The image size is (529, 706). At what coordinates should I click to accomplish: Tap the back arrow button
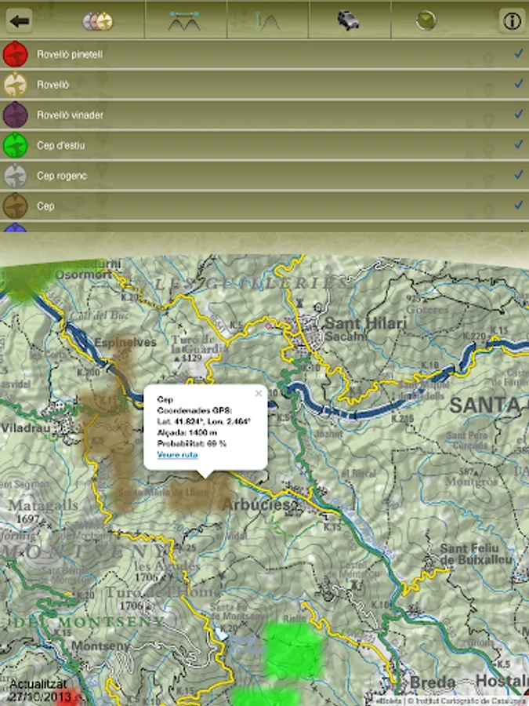[19, 20]
